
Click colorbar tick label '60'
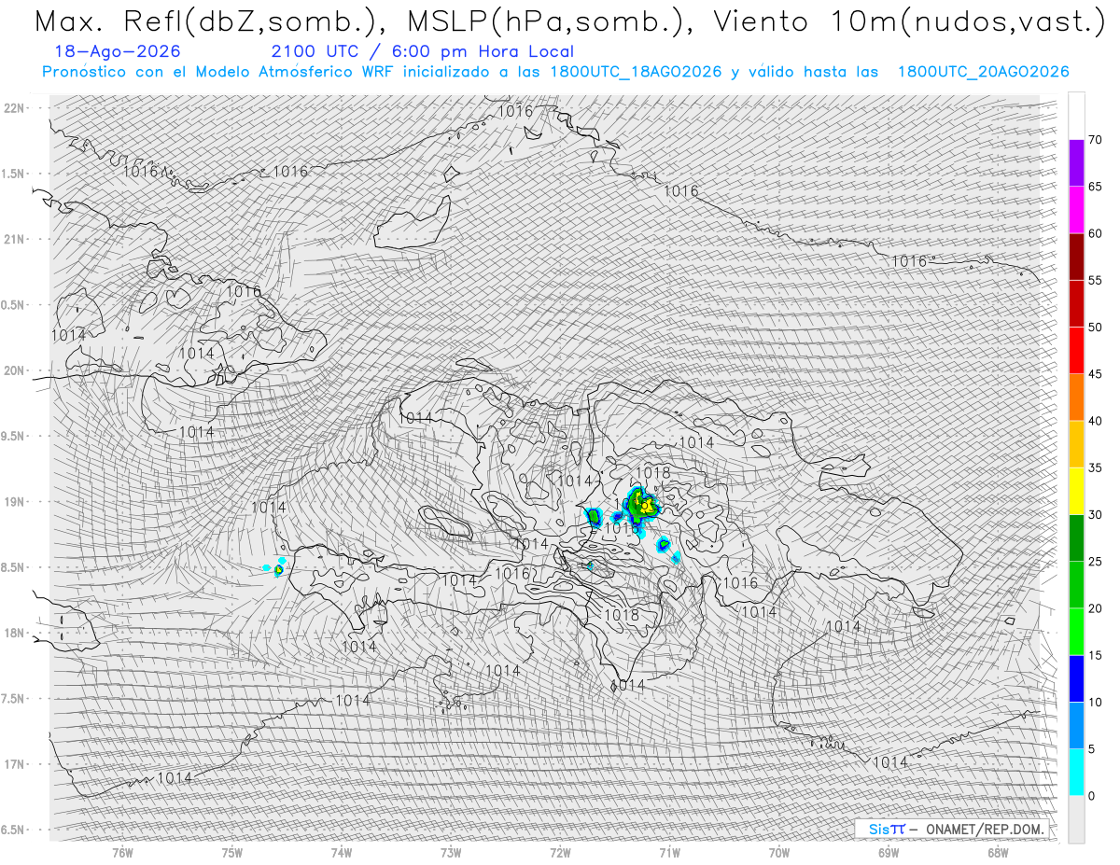pyautogui.click(x=1096, y=233)
